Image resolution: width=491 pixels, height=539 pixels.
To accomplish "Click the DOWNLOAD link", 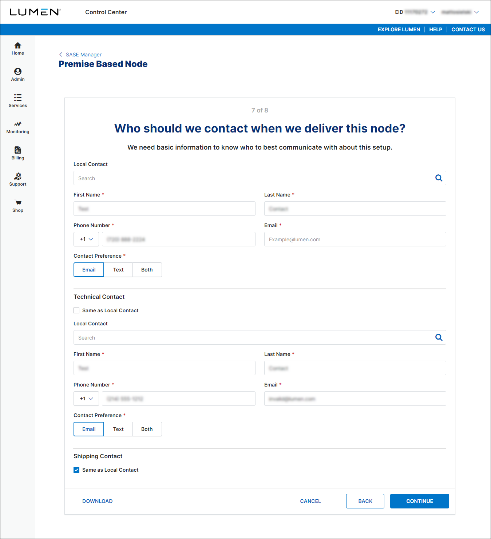I will click(x=98, y=501).
